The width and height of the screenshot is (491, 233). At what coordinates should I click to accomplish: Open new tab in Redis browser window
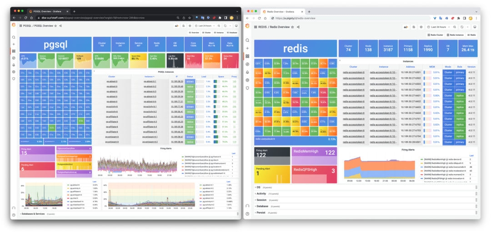[309, 11]
